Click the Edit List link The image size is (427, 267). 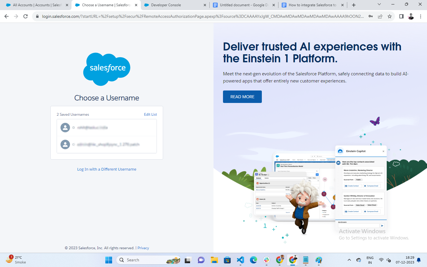(x=150, y=115)
